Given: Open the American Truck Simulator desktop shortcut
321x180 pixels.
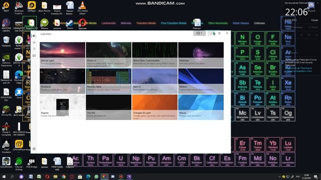Looking at the screenshot, I should click(19, 8).
